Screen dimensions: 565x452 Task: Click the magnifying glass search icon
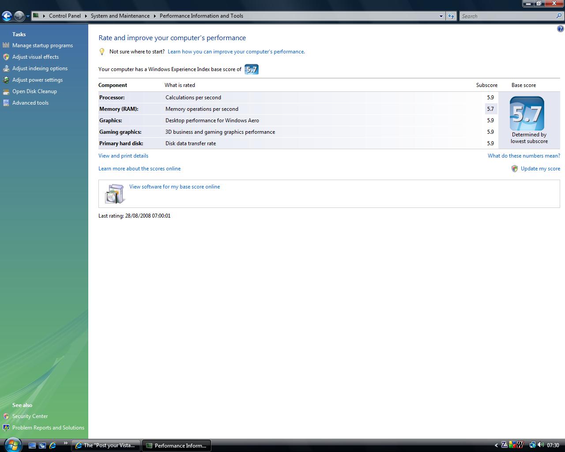[559, 16]
